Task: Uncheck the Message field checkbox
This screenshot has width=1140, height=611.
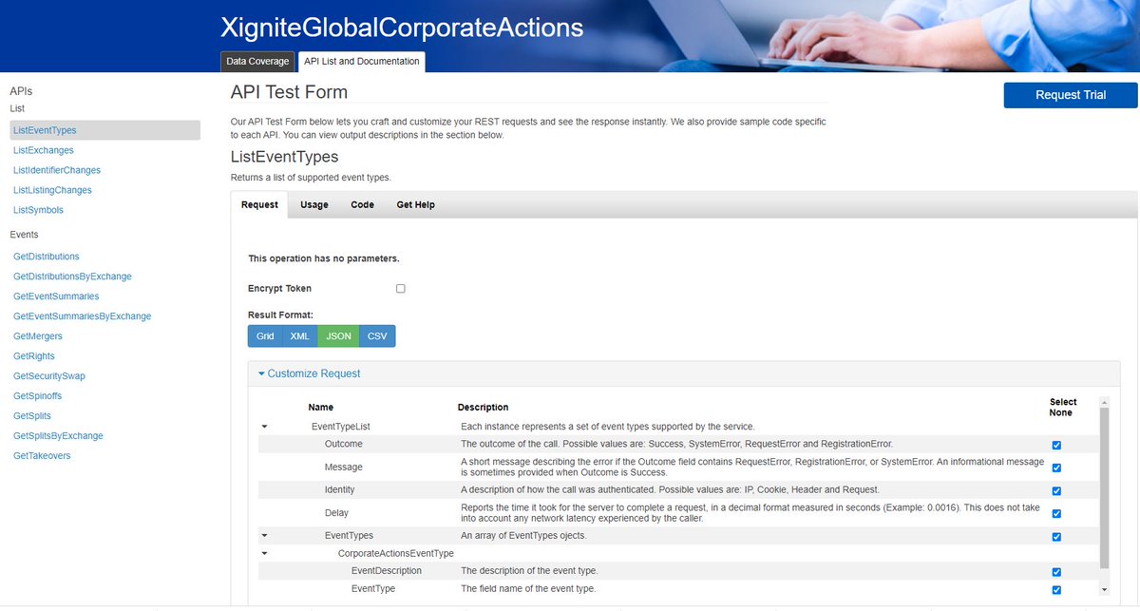Action: tap(1056, 468)
